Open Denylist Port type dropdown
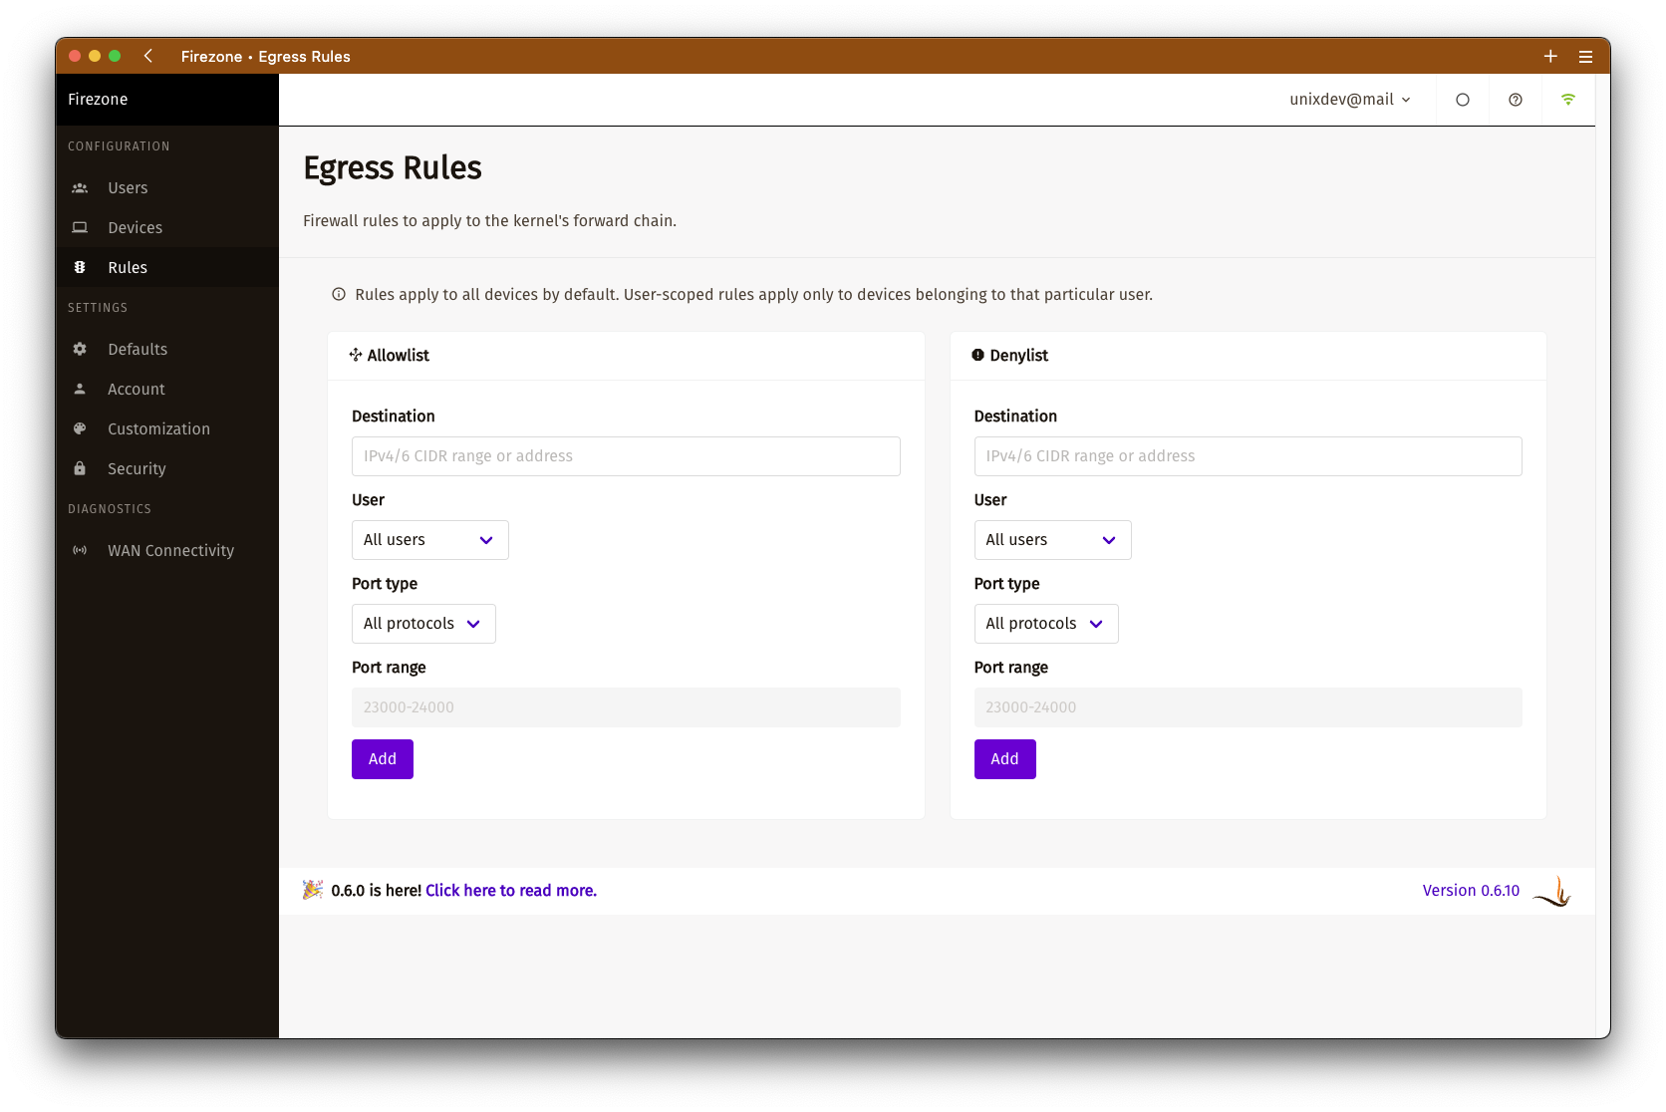Screen dimensions: 1666x1112 click(x=1046, y=624)
